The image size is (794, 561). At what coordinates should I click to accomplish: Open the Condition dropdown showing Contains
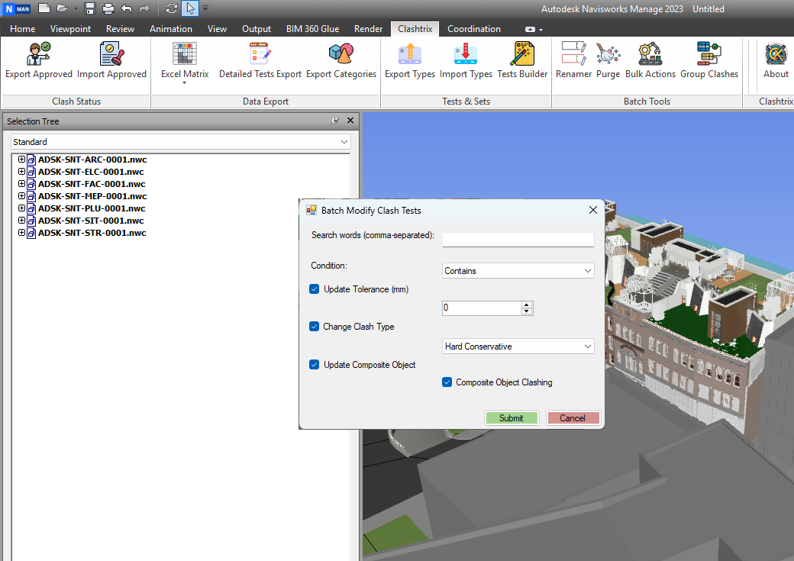click(x=518, y=271)
